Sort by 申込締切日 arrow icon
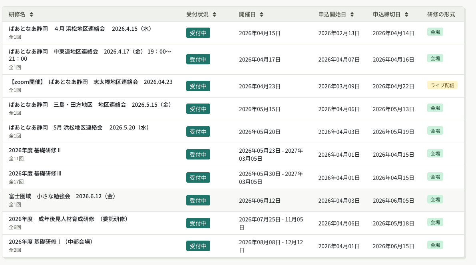476x265 pixels. point(406,14)
